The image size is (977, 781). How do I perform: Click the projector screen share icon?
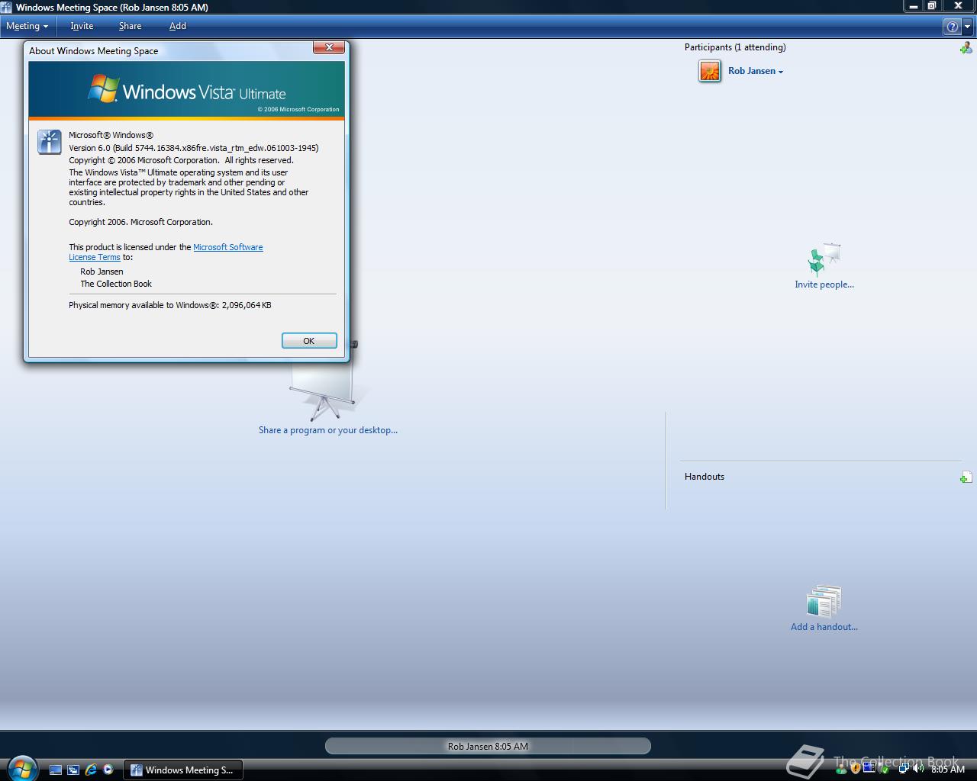click(x=324, y=390)
